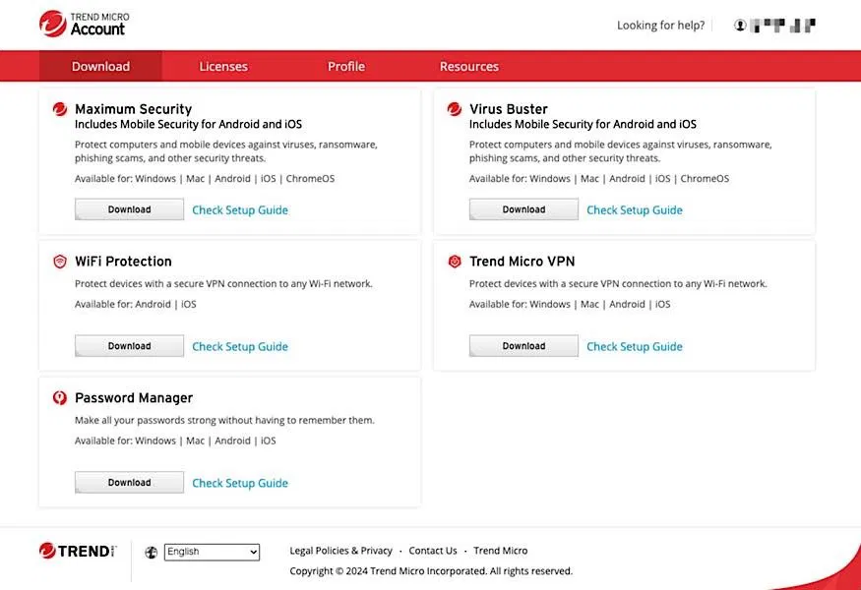Open Virus Buster Check Setup Guide
Viewport: 861px width, 590px height.
click(635, 209)
